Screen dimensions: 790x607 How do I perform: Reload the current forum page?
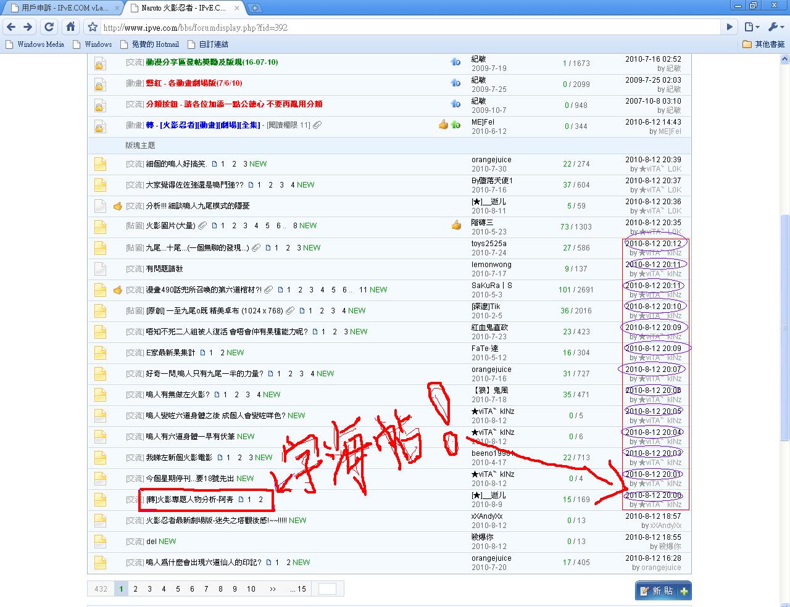pyautogui.click(x=49, y=27)
